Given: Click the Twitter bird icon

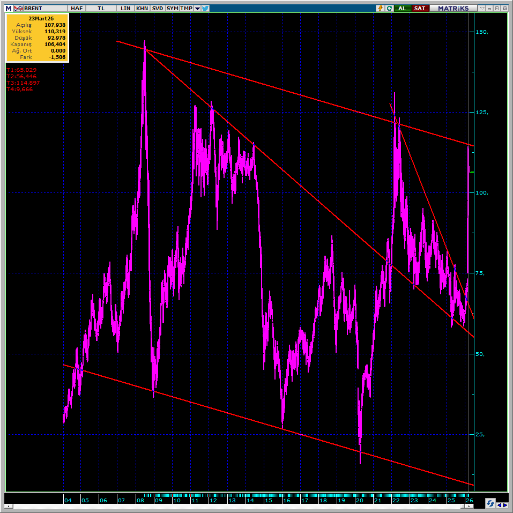Looking at the screenshot, I should click(206, 9).
